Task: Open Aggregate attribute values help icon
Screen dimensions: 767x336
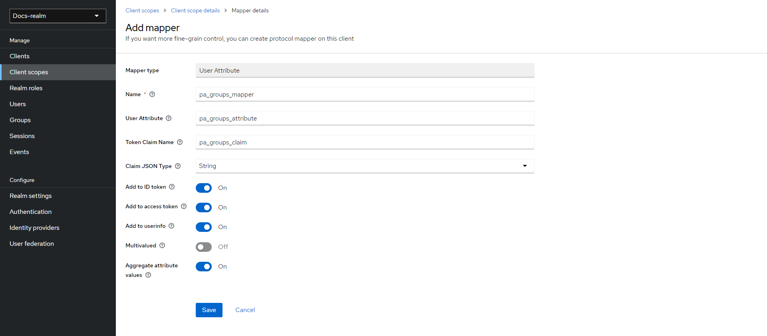Action: [148, 275]
